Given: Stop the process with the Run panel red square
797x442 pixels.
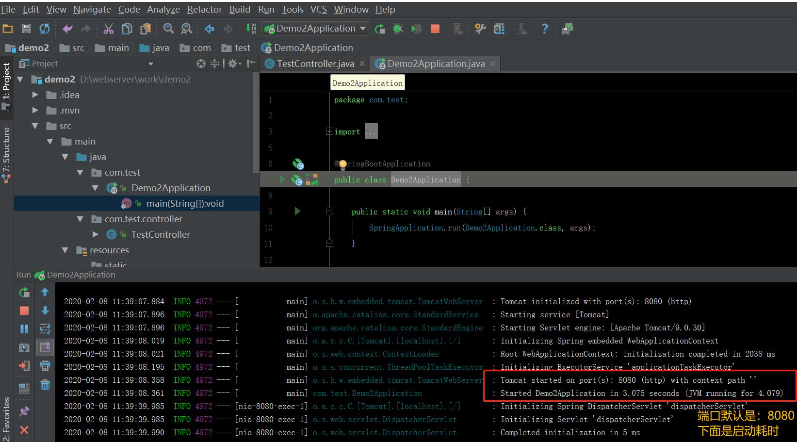Looking at the screenshot, I should 24,311.
